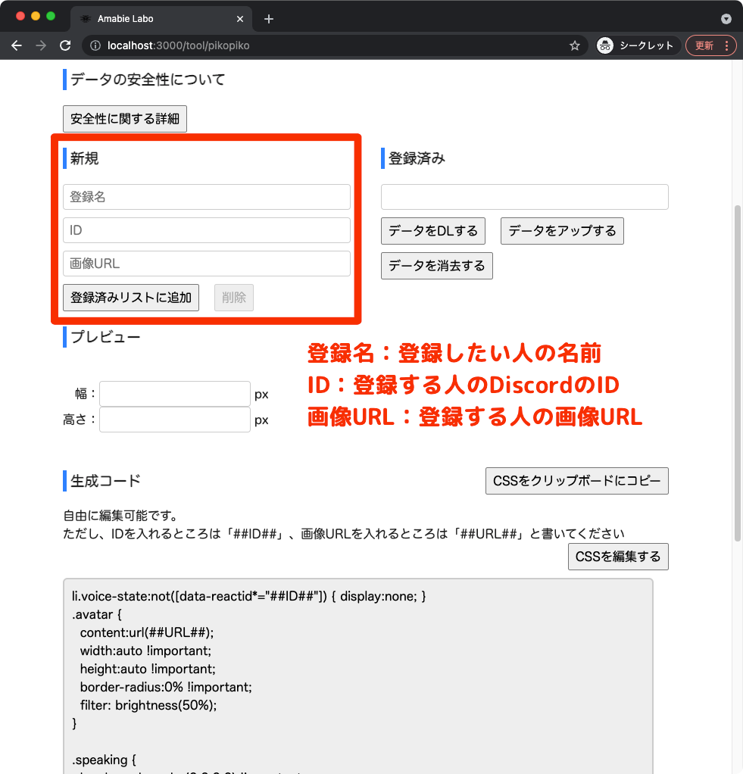
Task: Reload the page with the refresh icon
Action: click(x=65, y=46)
